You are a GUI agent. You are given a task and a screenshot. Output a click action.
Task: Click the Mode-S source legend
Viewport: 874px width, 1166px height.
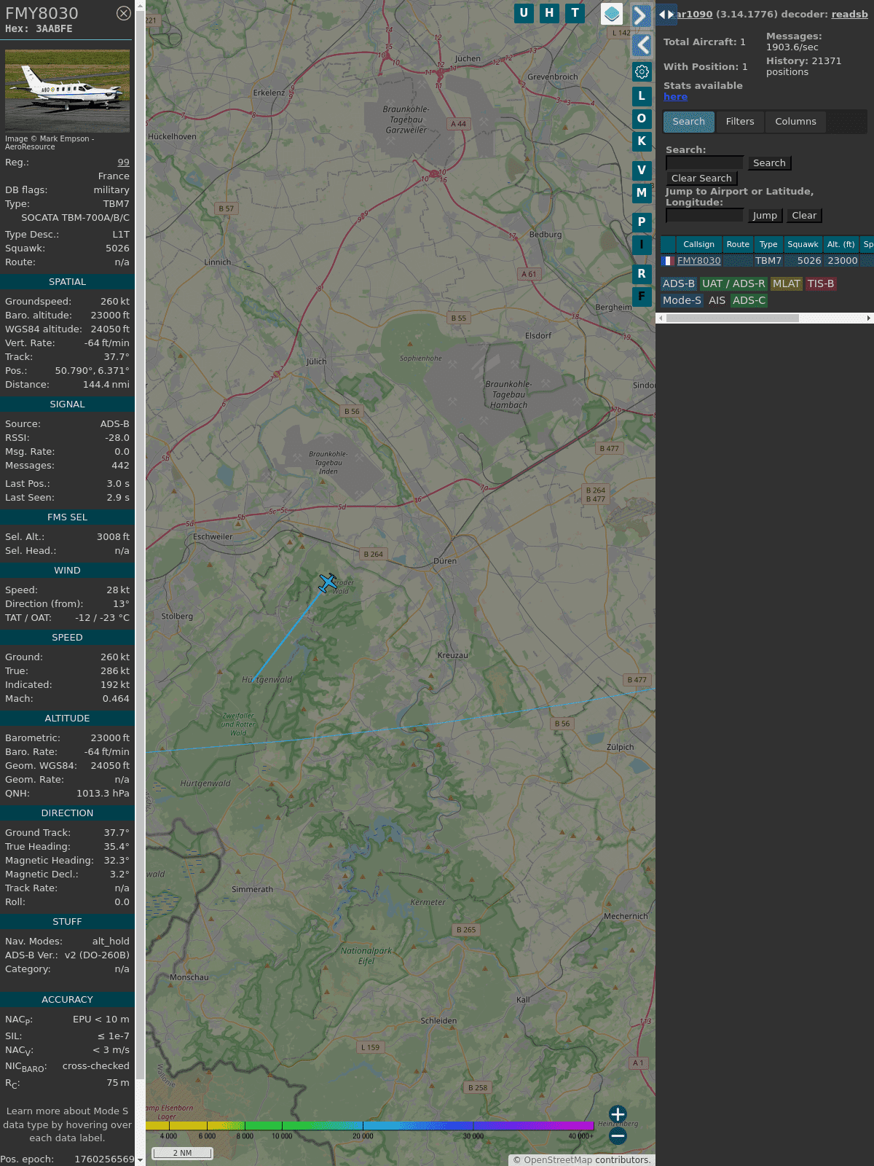coord(682,301)
